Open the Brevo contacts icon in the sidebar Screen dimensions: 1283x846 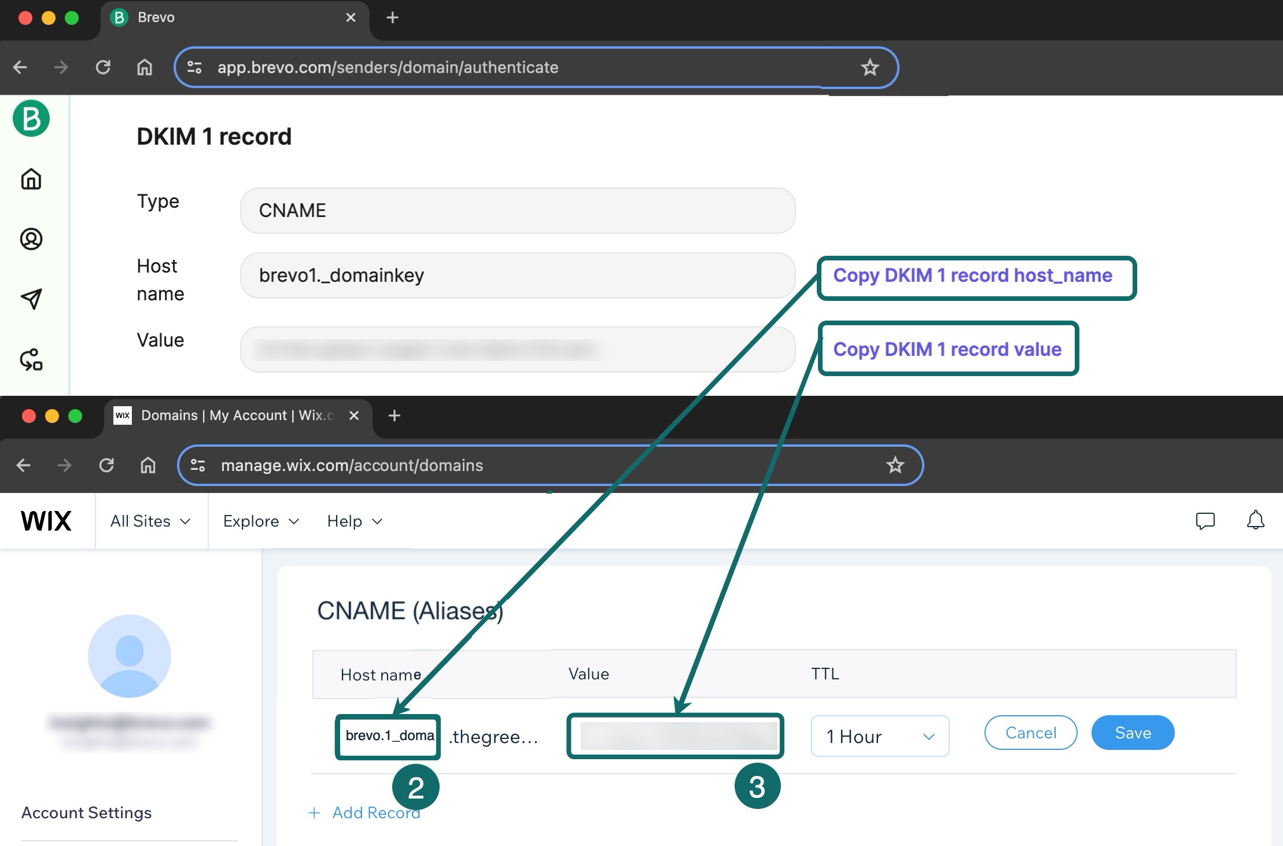click(x=31, y=239)
